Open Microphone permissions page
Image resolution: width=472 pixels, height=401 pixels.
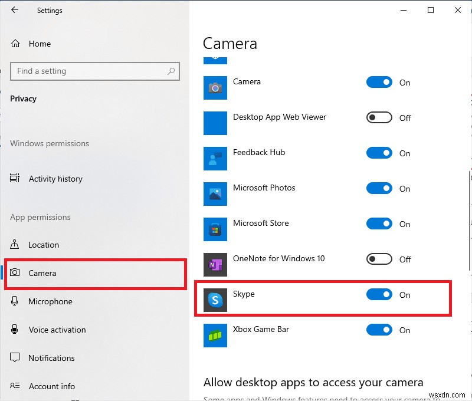tap(50, 301)
